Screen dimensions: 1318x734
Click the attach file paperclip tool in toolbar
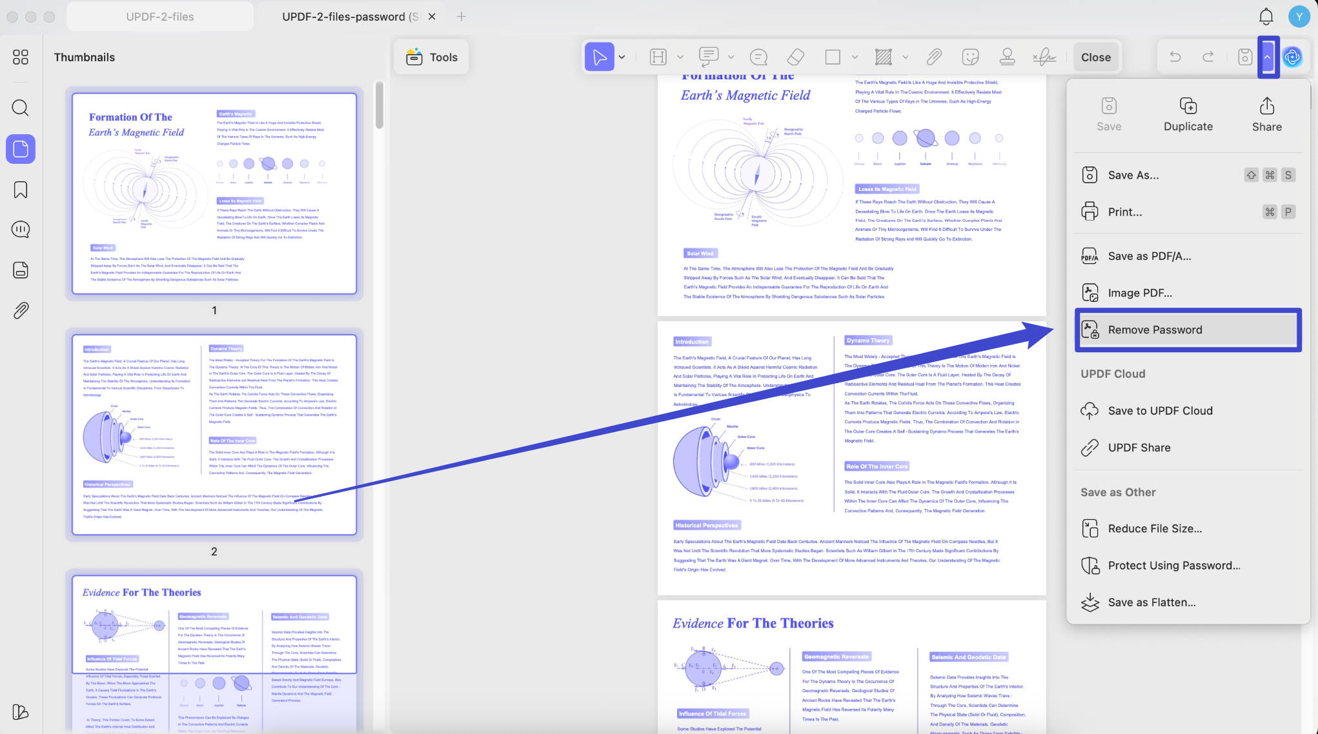click(934, 57)
